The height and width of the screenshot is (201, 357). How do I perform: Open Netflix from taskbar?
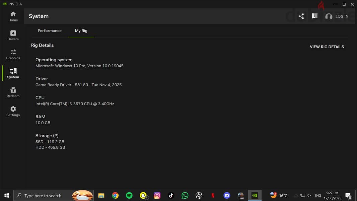click(x=213, y=196)
